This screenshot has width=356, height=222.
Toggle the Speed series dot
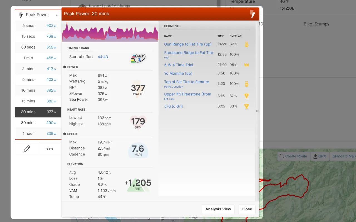(65, 134)
